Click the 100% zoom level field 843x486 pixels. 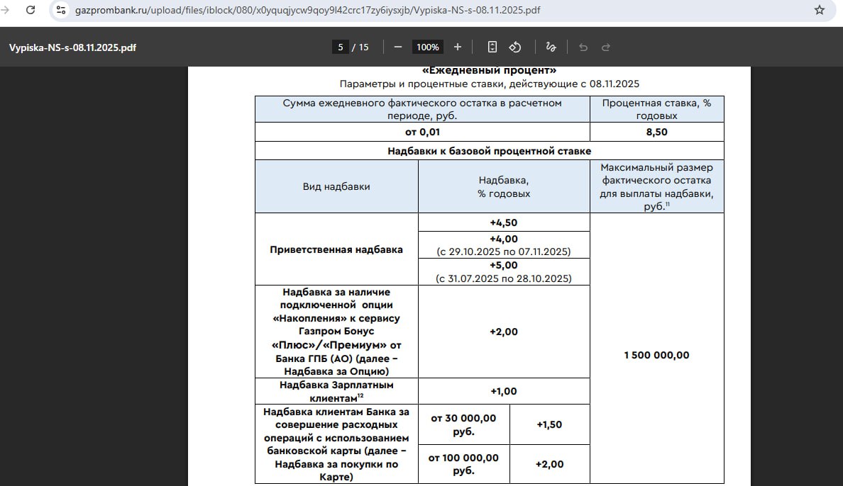click(427, 47)
